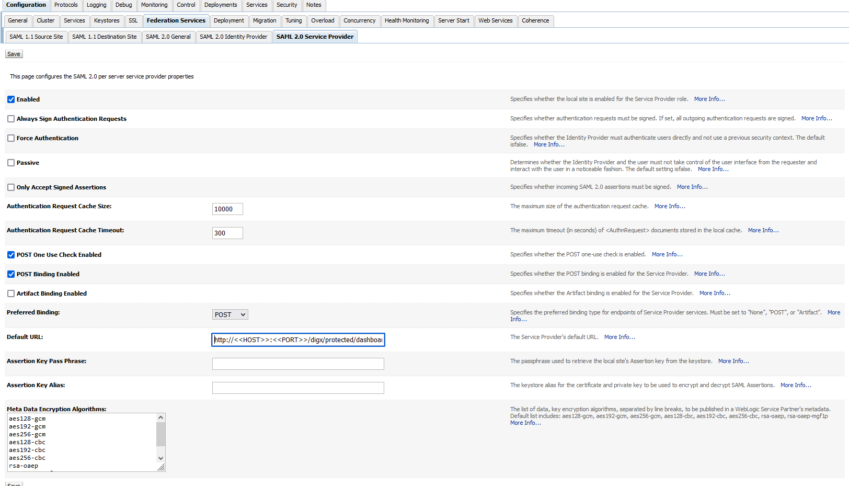Open More Info for POST binding
Viewport: 849px width, 486px height.
[x=709, y=274]
